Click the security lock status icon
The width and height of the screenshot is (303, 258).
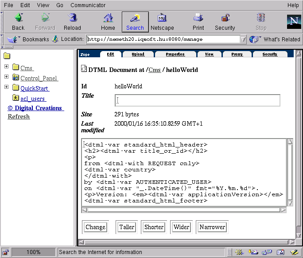tap(6, 252)
